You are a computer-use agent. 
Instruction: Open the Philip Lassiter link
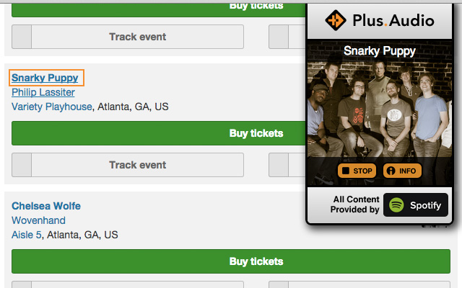(x=43, y=92)
